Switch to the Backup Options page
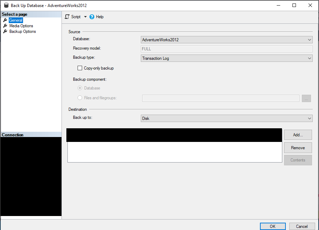Screen dimensions: 319x230 [x=22, y=31]
